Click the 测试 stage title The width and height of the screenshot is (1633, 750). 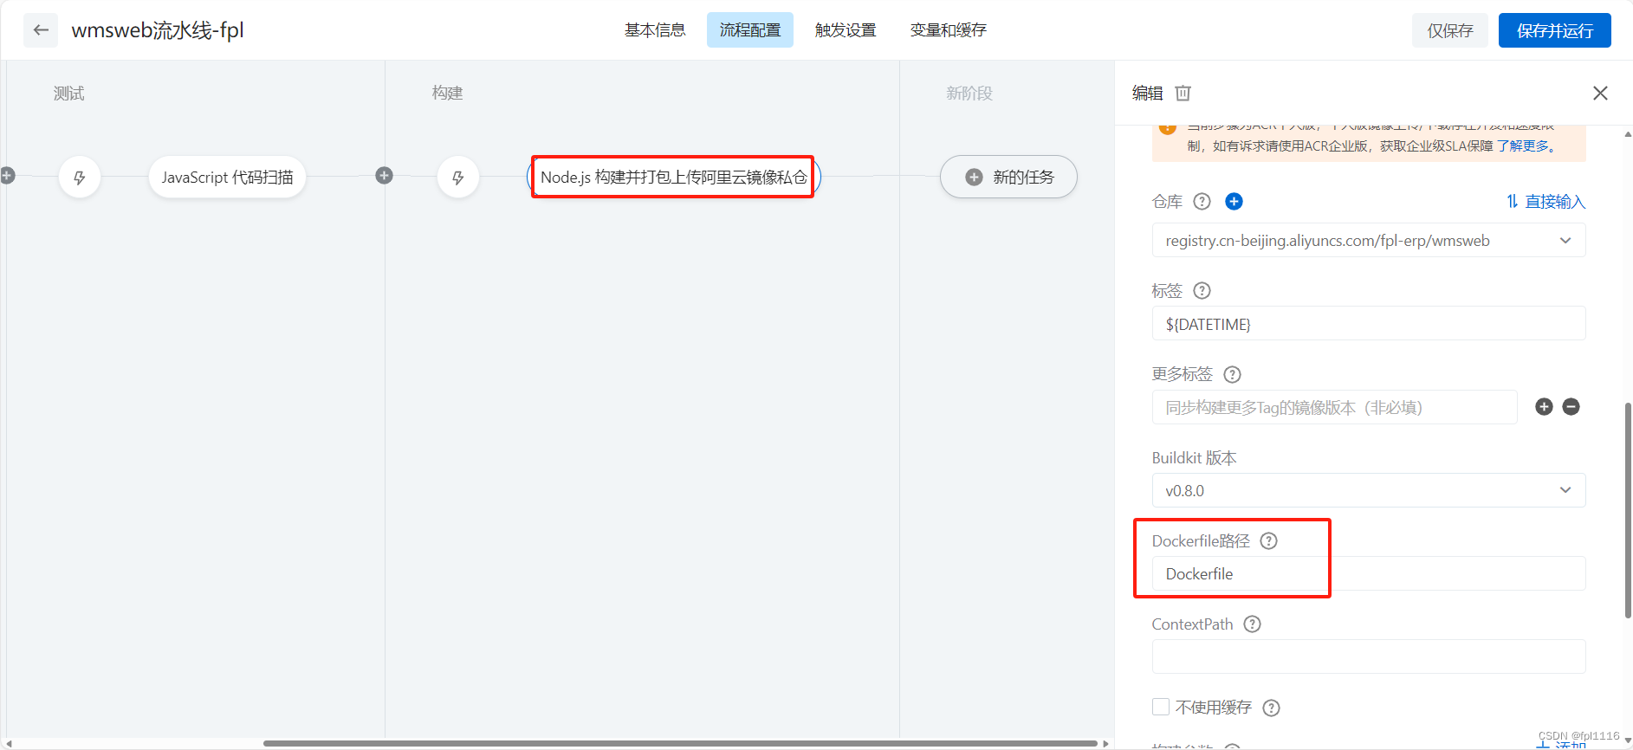tap(69, 94)
